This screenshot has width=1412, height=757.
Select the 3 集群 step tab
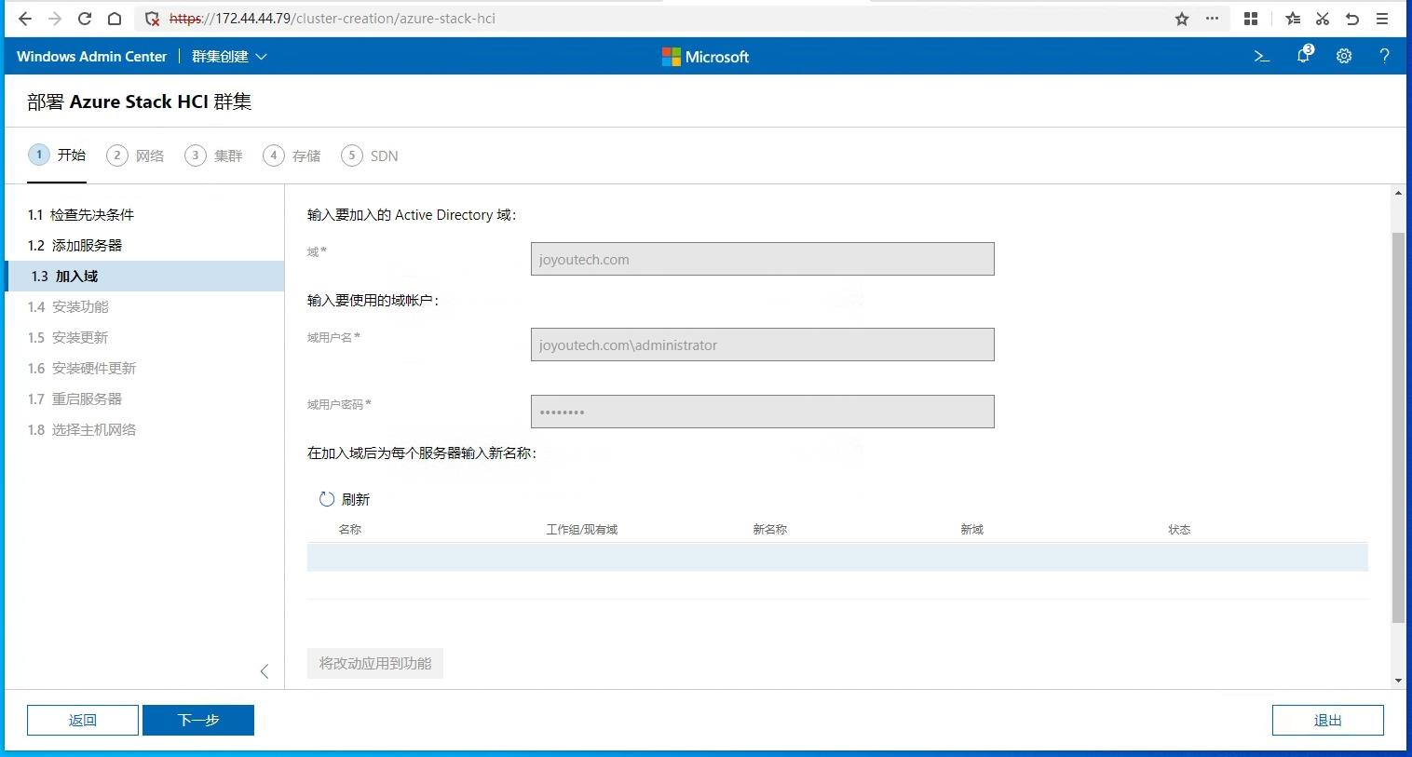pos(213,155)
